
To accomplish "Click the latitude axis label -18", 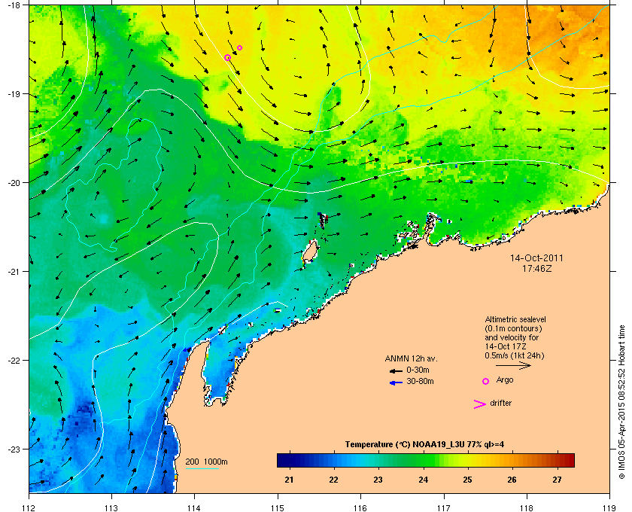I will pyautogui.click(x=13, y=5).
